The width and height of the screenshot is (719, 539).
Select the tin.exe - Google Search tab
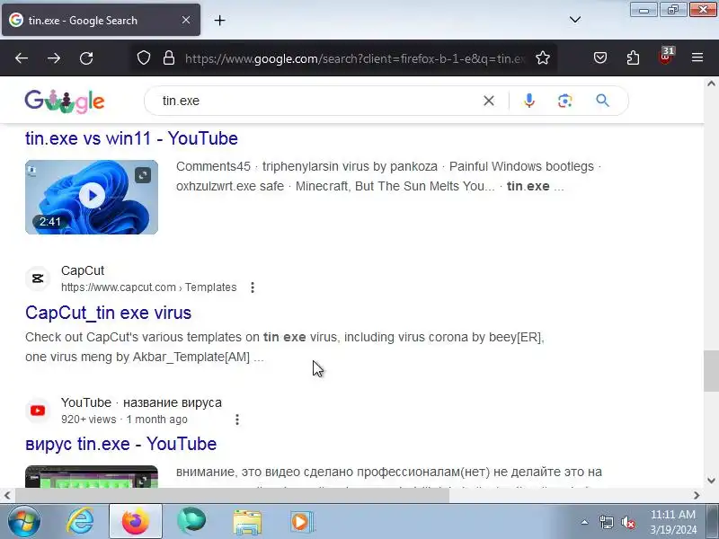[x=101, y=20]
